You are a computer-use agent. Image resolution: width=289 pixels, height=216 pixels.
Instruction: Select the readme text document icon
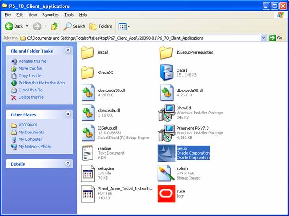[88, 153]
